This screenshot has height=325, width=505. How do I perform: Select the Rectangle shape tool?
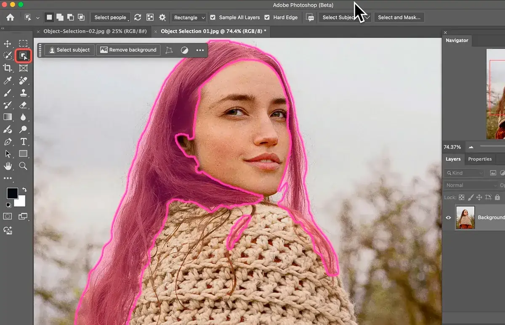[x=23, y=154]
